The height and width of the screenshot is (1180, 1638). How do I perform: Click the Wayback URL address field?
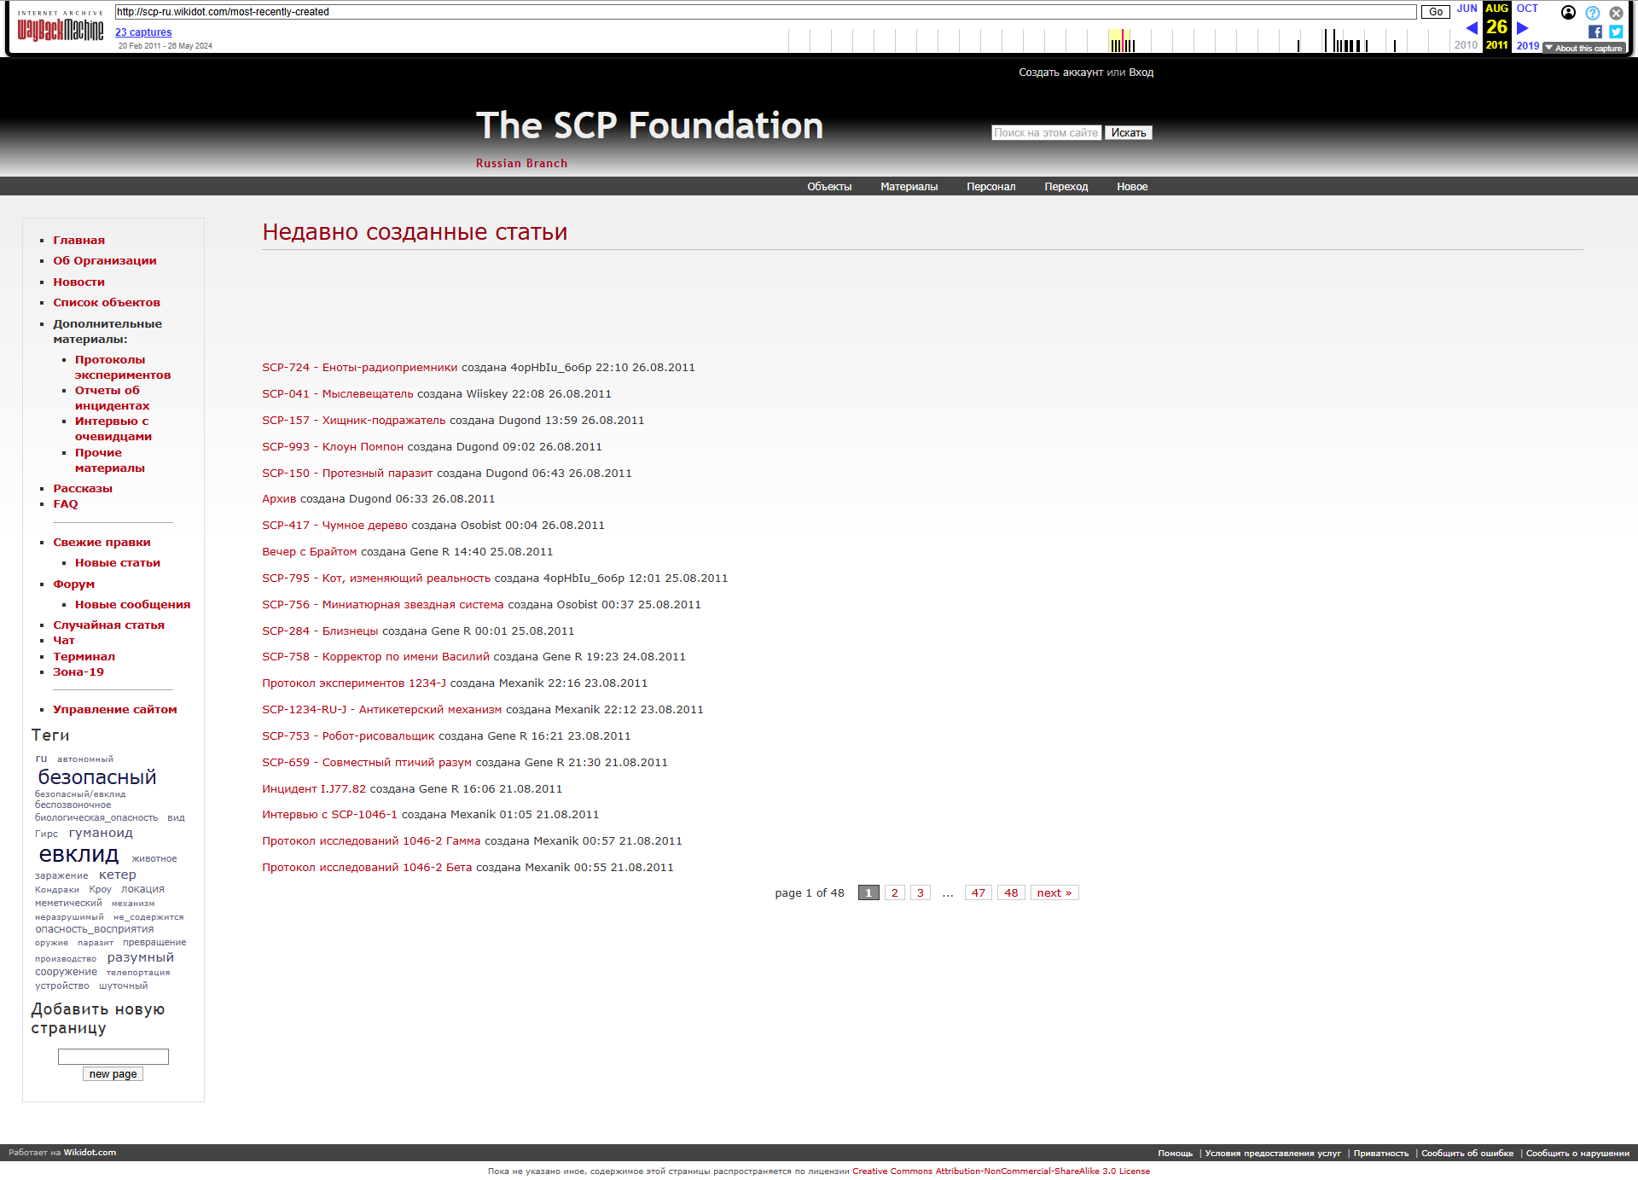click(765, 12)
